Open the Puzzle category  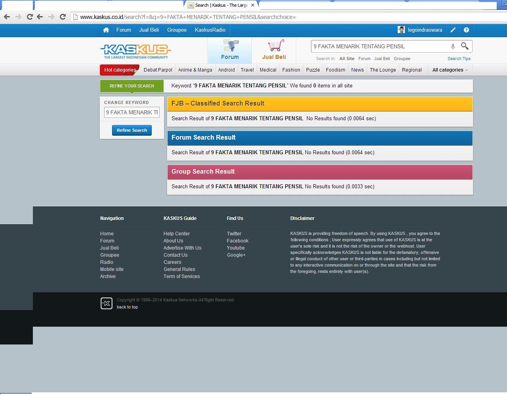pos(313,70)
